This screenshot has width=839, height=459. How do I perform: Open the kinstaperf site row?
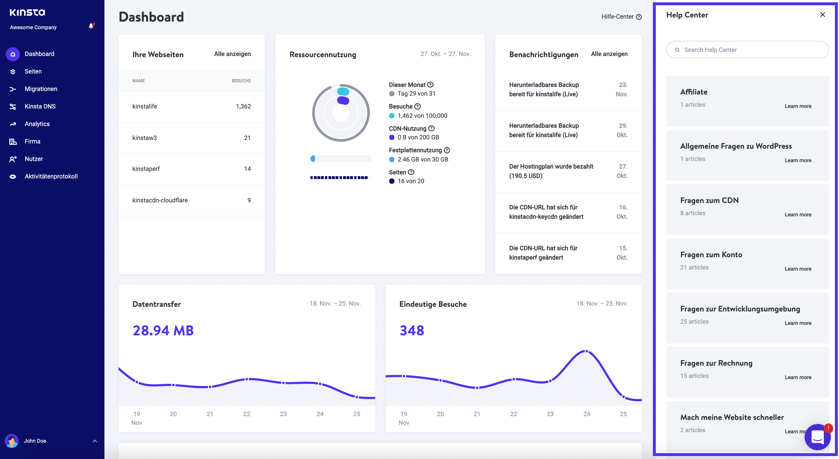tap(191, 169)
